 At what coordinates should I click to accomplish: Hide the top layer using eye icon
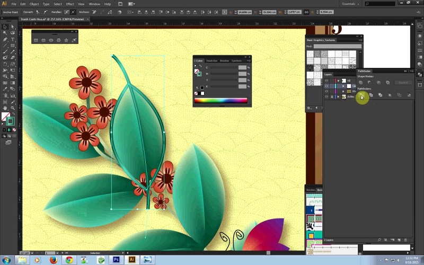click(326, 81)
